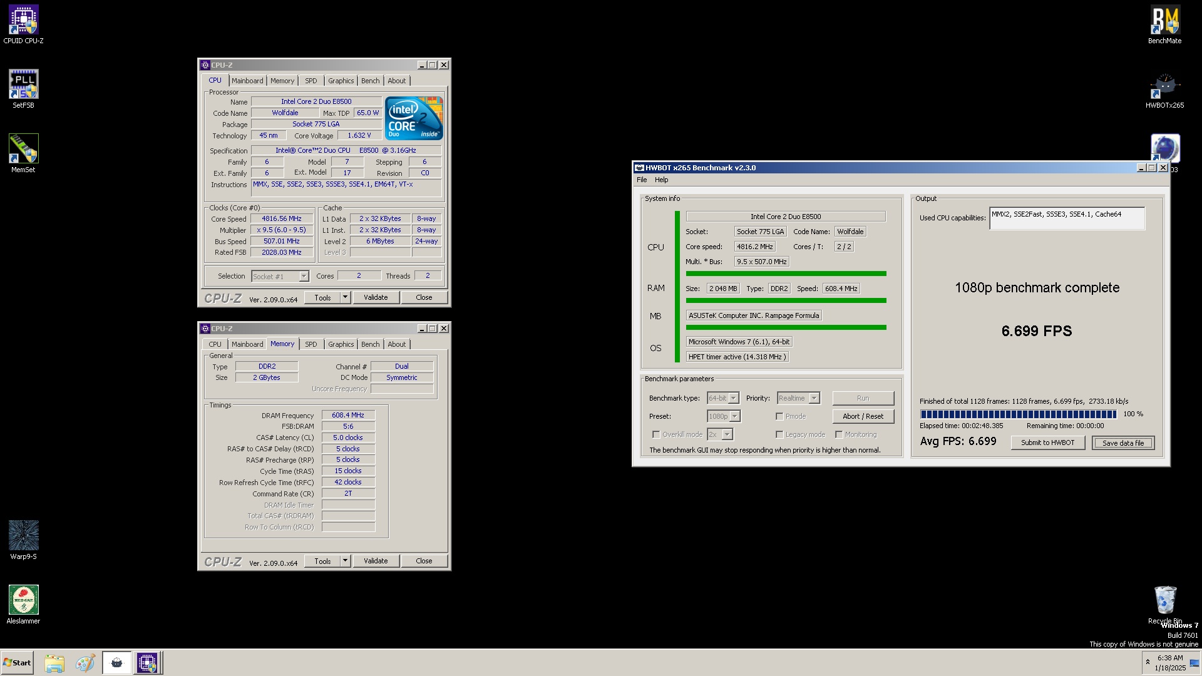Toggle the Monitoring checkbox

click(839, 434)
